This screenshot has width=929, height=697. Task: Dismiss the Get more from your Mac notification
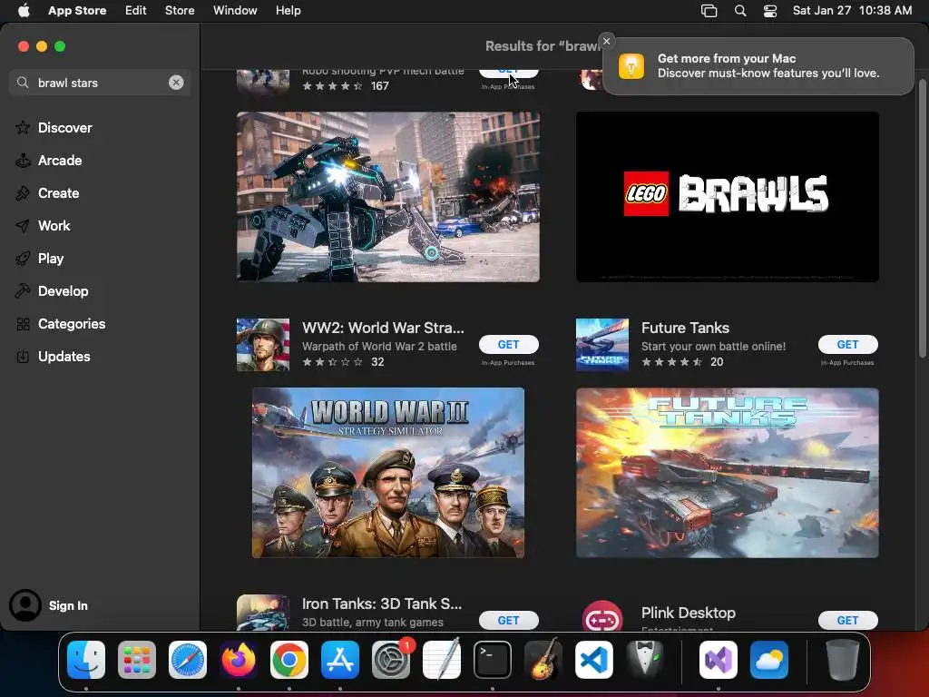(606, 41)
